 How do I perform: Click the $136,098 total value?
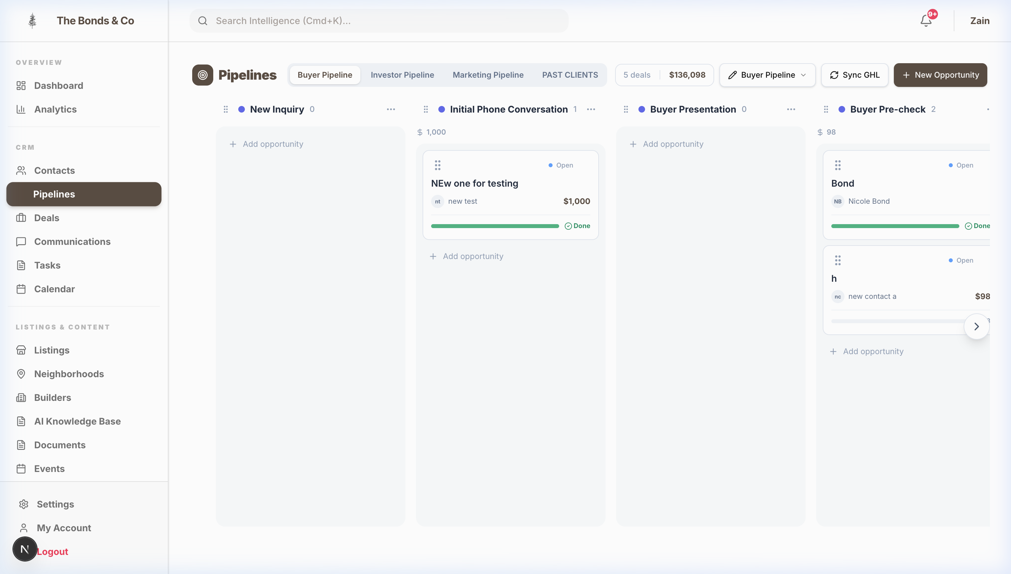(687, 75)
